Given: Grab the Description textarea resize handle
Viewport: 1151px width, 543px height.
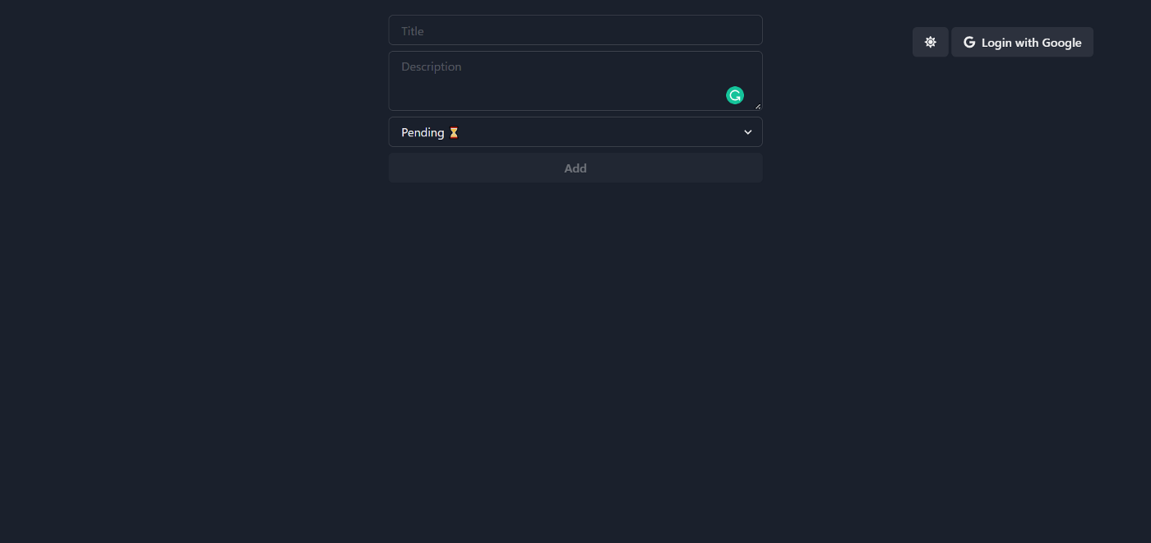Looking at the screenshot, I should tap(757, 106).
